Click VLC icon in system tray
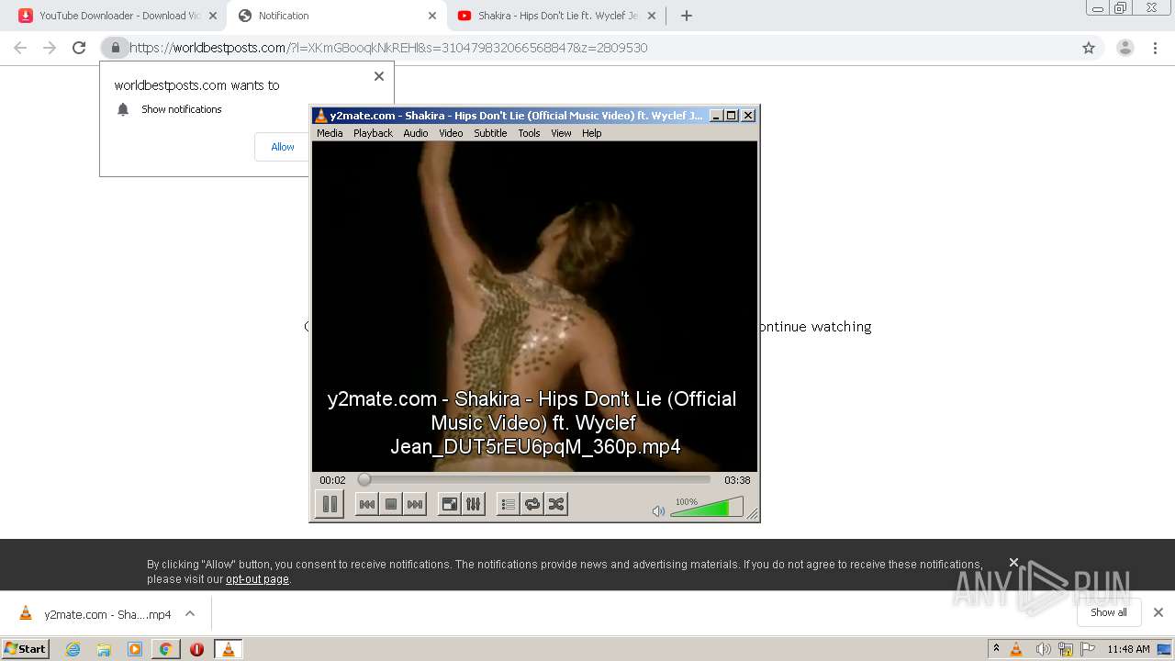1175x661 pixels. 1016,649
